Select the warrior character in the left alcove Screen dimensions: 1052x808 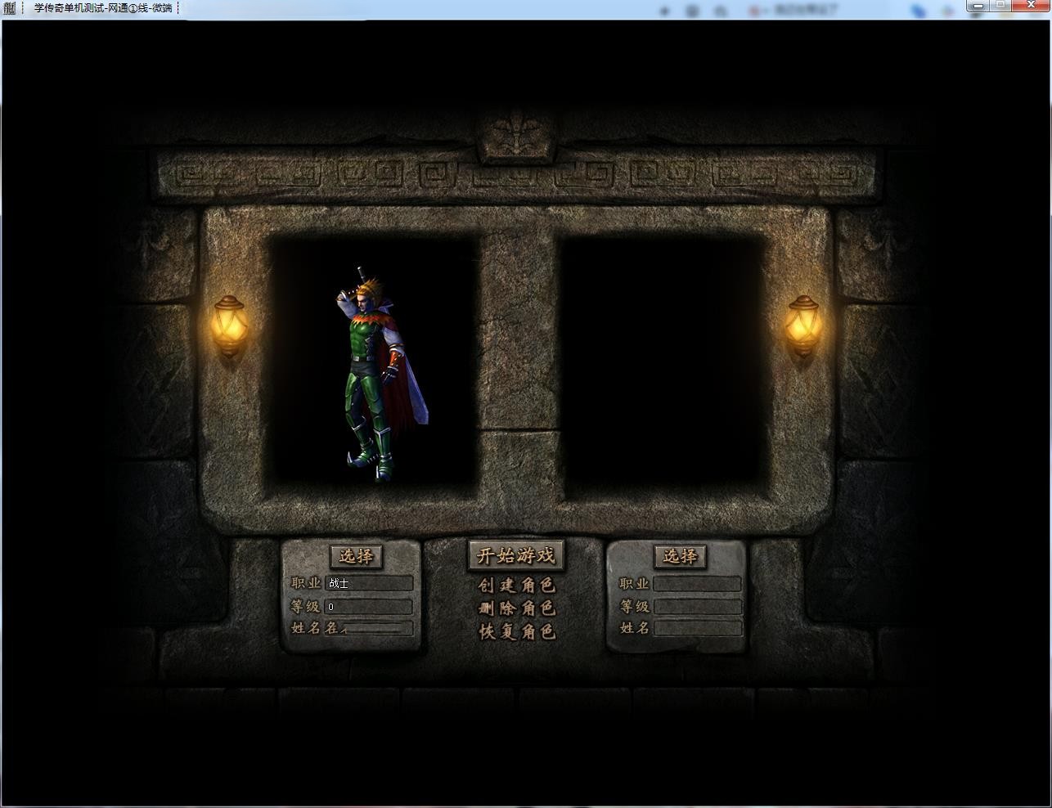tap(381, 375)
